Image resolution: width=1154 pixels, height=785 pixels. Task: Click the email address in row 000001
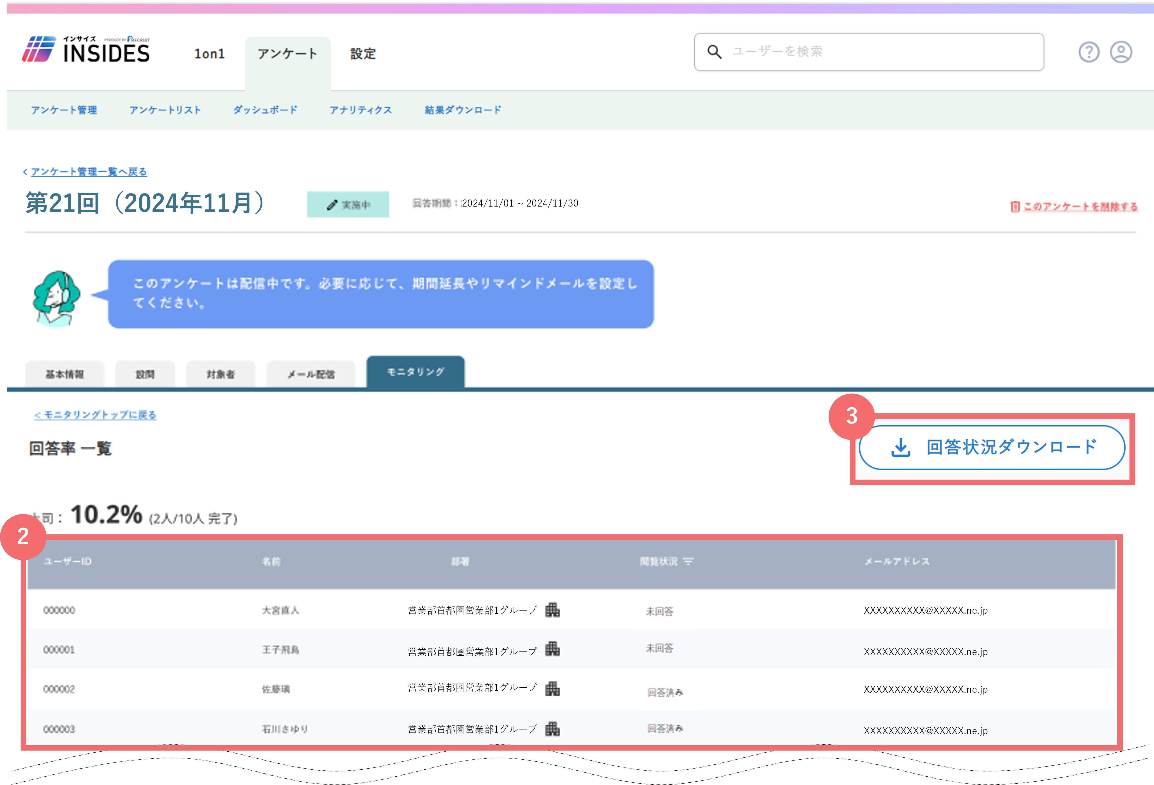click(926, 651)
